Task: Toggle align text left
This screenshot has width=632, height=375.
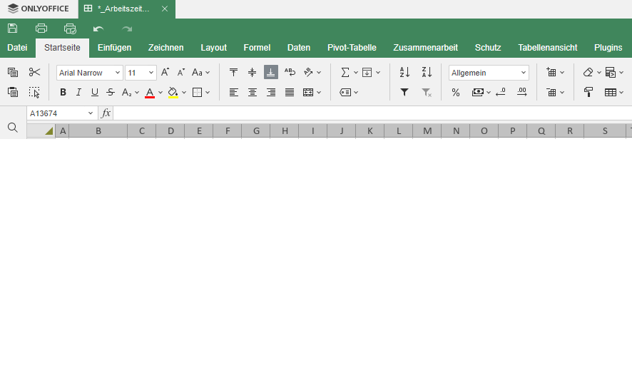Action: tap(233, 92)
